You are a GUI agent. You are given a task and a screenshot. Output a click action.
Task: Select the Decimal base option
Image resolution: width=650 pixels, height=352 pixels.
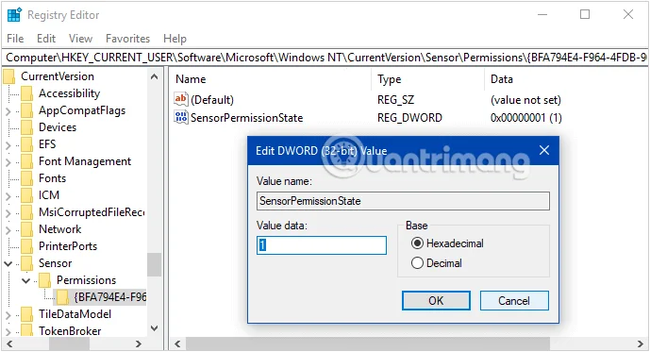[x=417, y=263]
